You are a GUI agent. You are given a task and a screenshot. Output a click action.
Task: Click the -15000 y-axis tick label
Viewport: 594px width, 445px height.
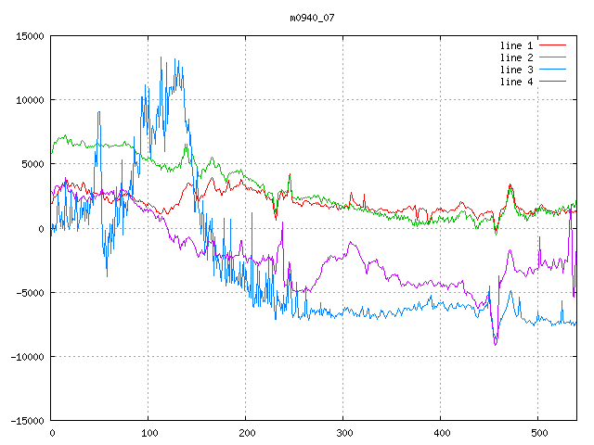point(26,420)
